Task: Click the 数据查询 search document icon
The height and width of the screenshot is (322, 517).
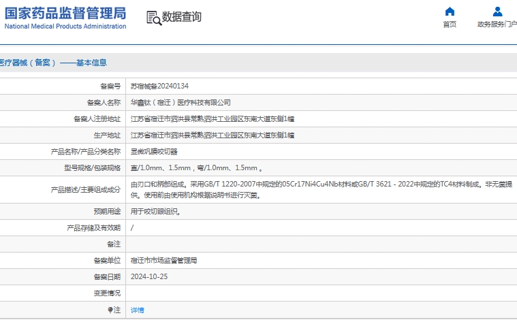Action: [x=154, y=18]
